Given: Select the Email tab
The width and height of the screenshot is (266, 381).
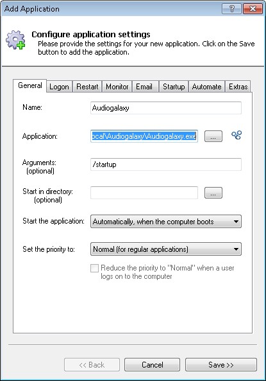Looking at the screenshot, I should [x=144, y=87].
